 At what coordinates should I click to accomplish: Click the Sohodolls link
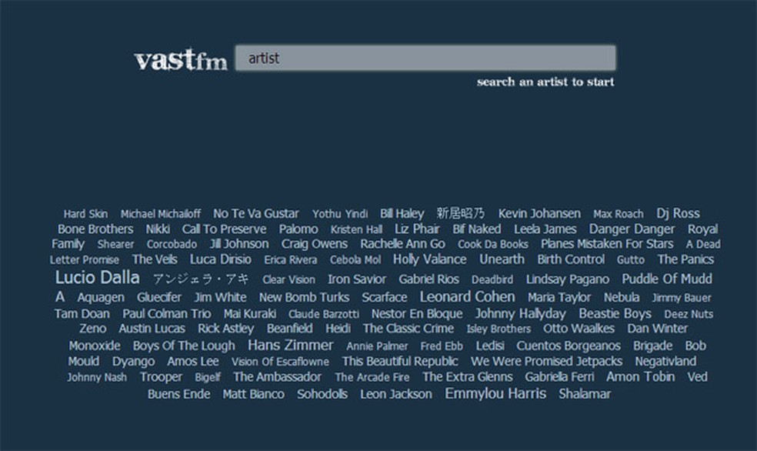pyautogui.click(x=322, y=395)
